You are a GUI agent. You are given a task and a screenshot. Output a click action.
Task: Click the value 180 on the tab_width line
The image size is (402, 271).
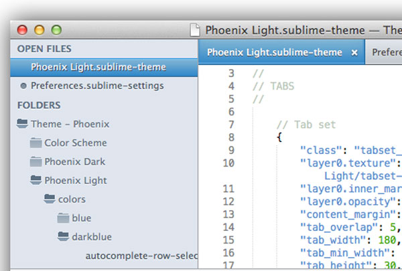coord(387,240)
